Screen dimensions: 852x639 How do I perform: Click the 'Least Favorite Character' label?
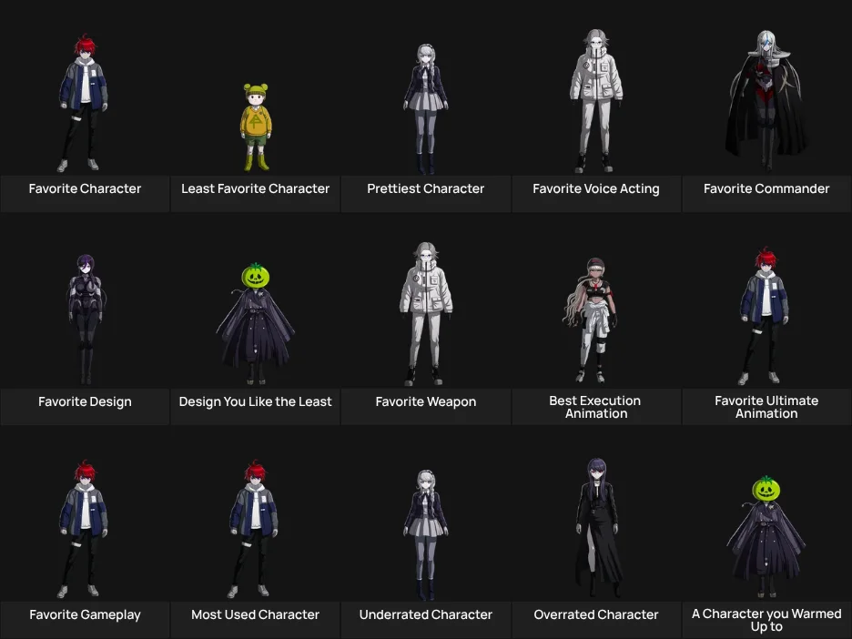(256, 188)
